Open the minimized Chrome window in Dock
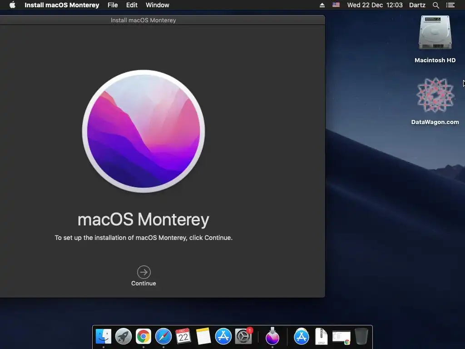The image size is (465, 349). [341, 338]
